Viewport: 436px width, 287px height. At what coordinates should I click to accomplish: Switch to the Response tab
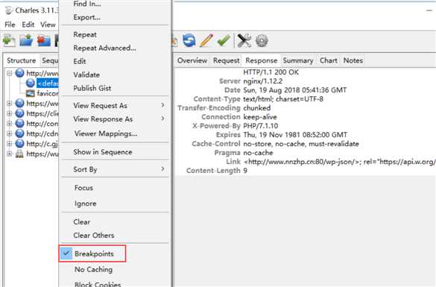(x=262, y=60)
